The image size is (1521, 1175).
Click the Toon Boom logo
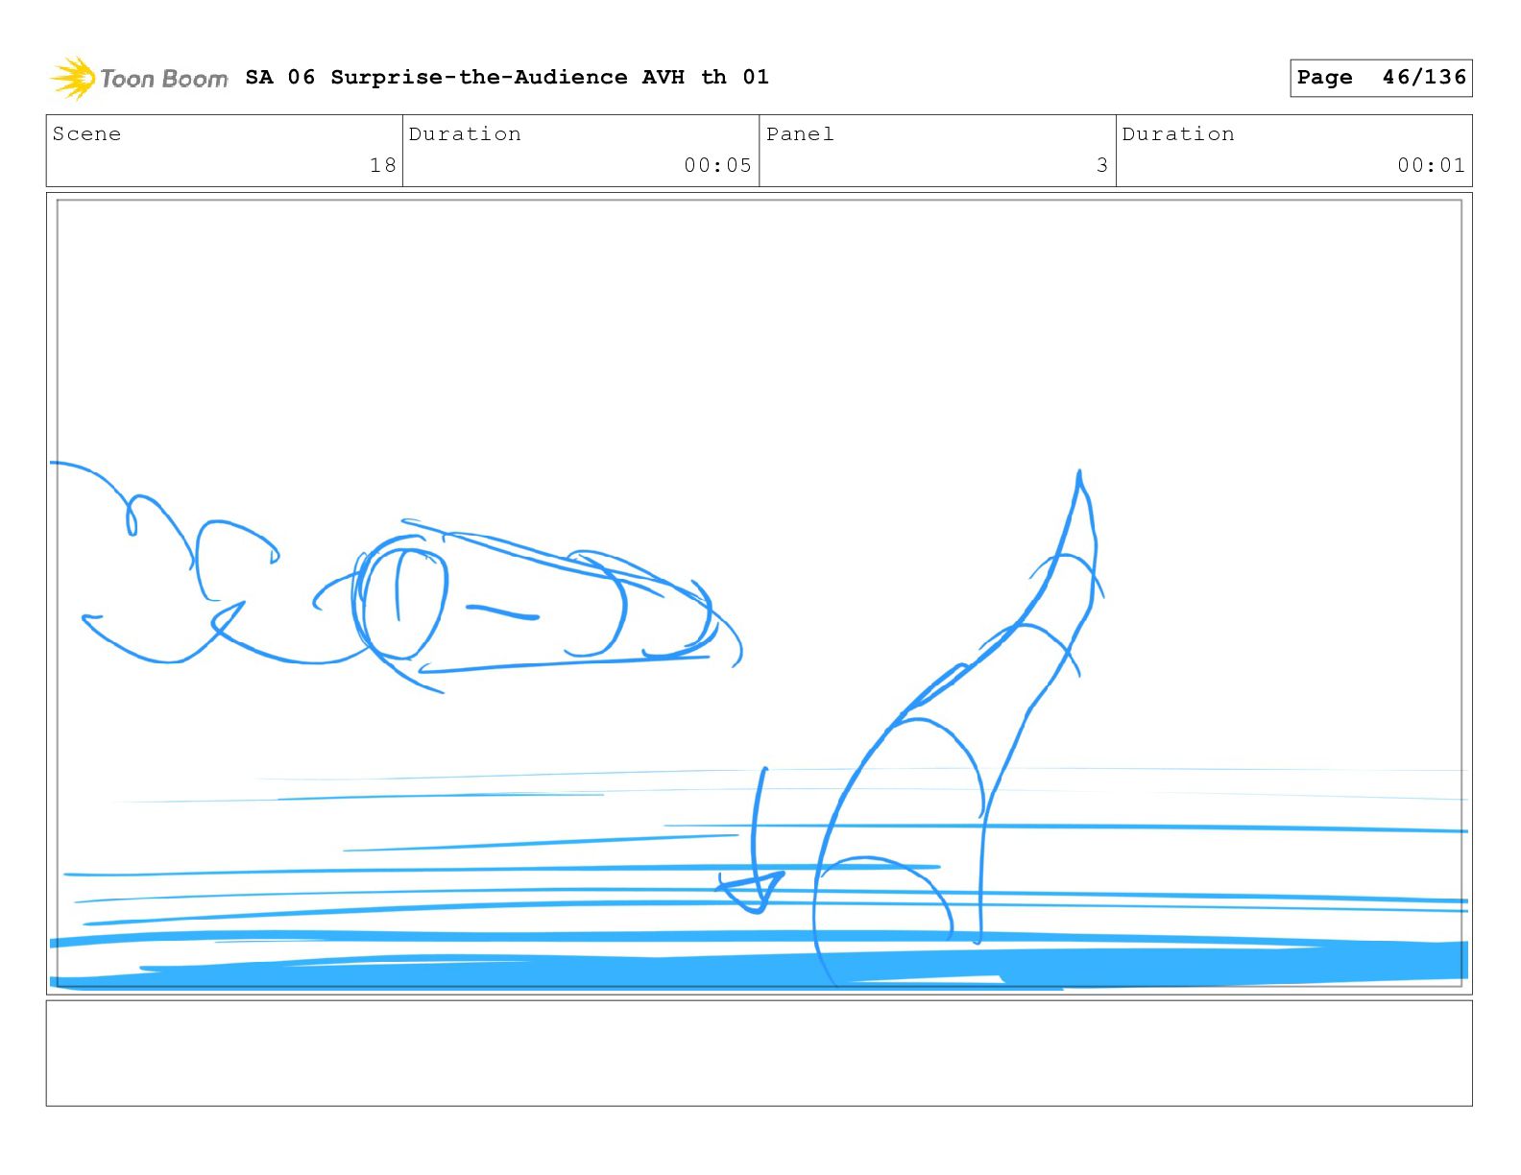[x=139, y=78]
